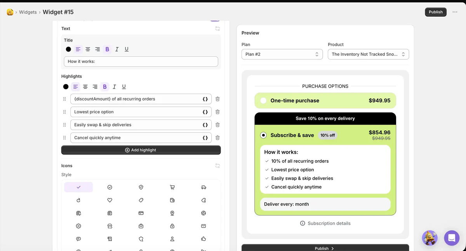
Task: Select the receipt icon style
Action: tap(110, 239)
